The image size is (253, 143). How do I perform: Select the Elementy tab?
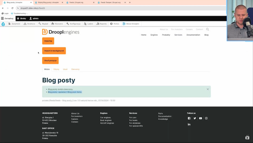tap(75, 69)
